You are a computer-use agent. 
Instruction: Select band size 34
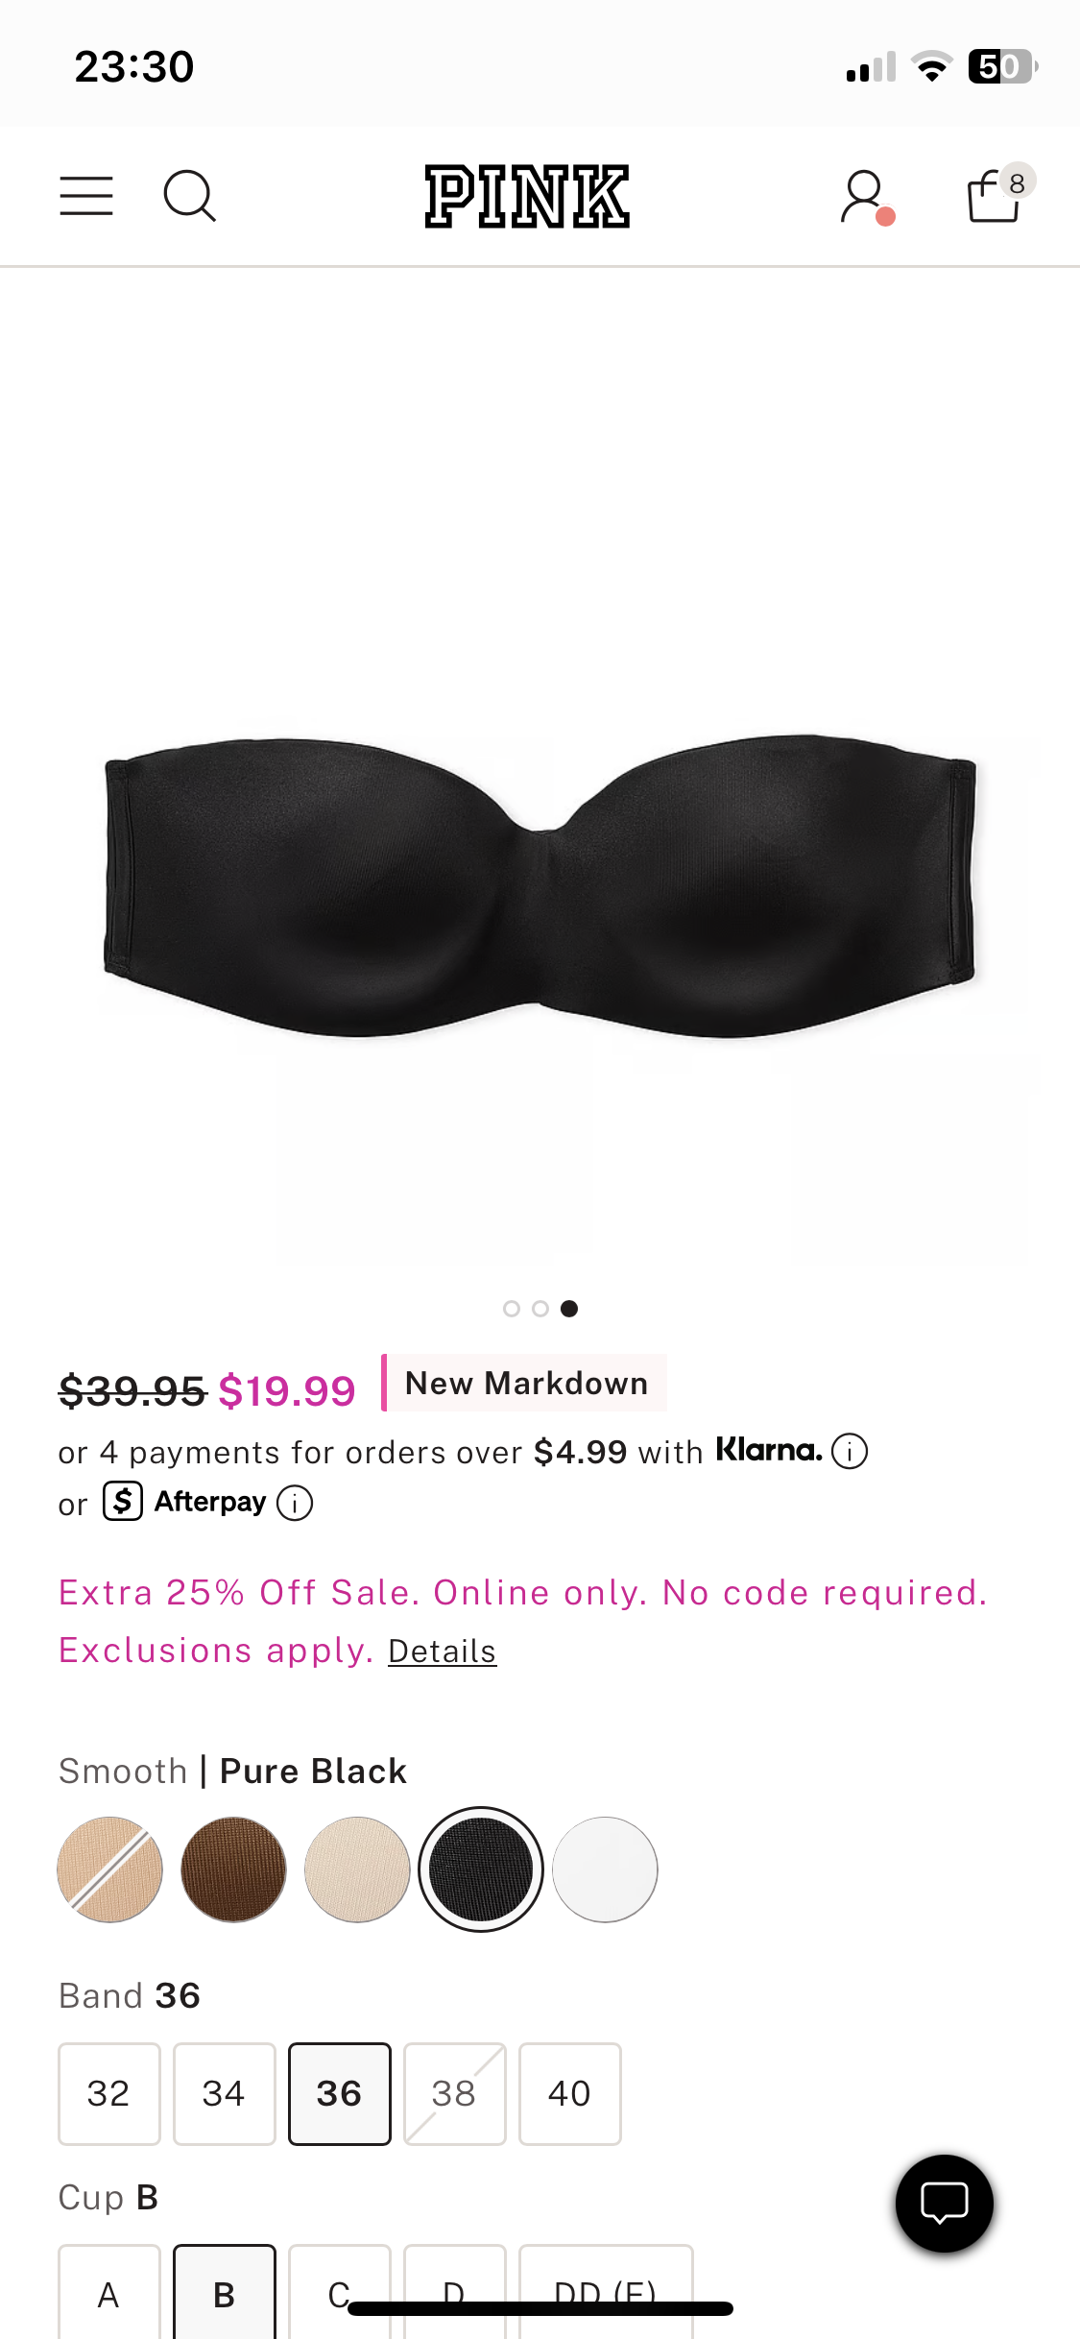[x=225, y=2093]
